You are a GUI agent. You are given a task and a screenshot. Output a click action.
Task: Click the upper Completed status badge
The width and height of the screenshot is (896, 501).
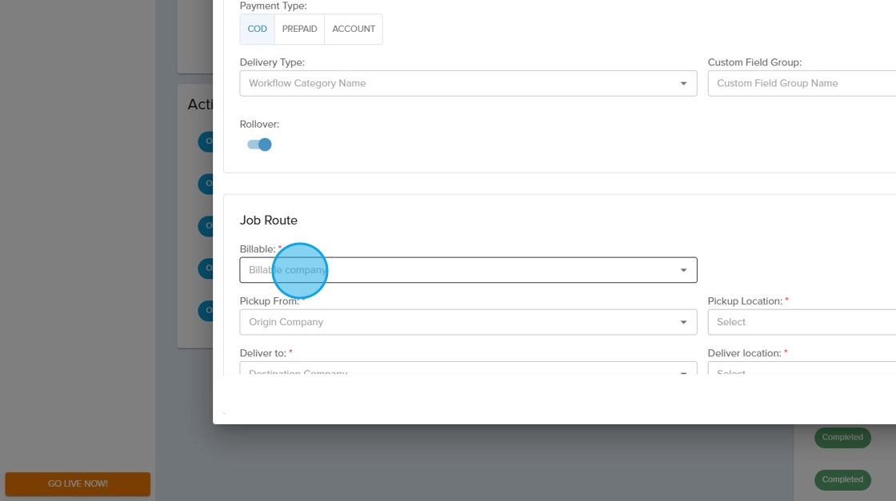tap(842, 437)
